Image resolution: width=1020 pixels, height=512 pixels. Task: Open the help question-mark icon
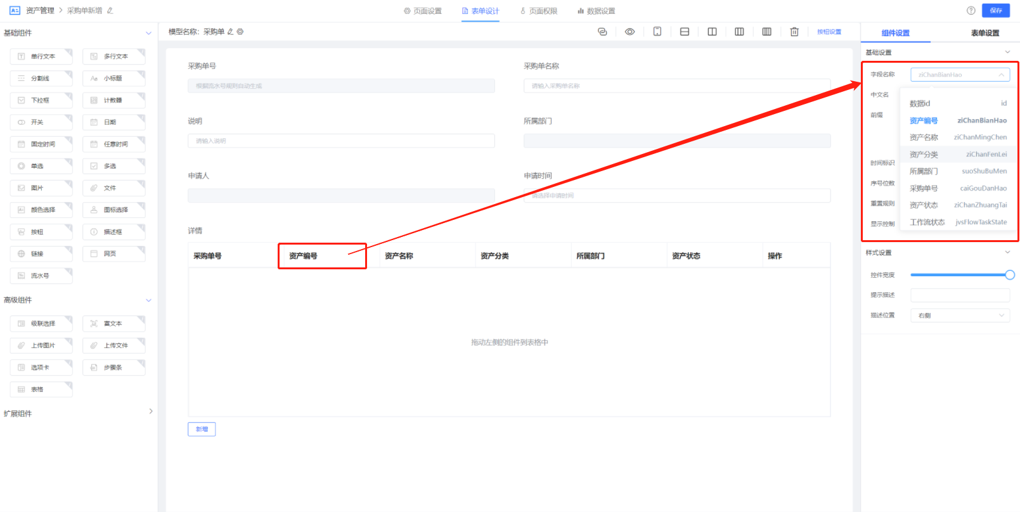tap(971, 11)
